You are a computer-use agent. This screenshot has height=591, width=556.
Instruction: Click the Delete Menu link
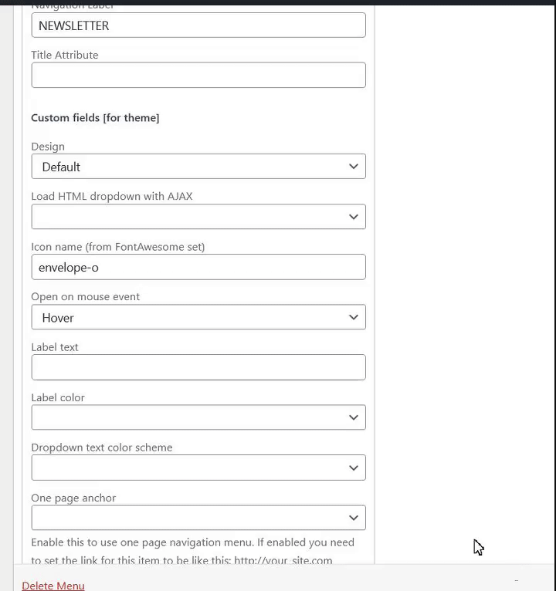(53, 586)
